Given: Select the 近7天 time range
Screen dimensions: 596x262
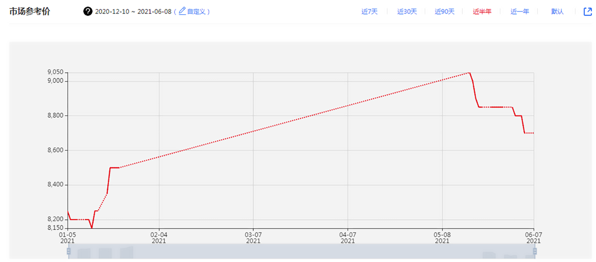Looking at the screenshot, I should coord(369,11).
